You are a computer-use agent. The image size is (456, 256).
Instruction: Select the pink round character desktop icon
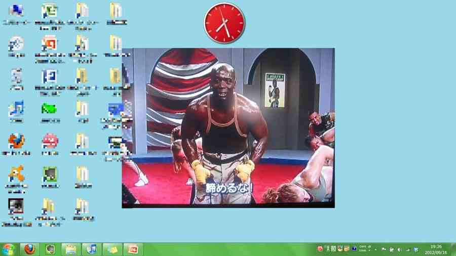click(49, 142)
